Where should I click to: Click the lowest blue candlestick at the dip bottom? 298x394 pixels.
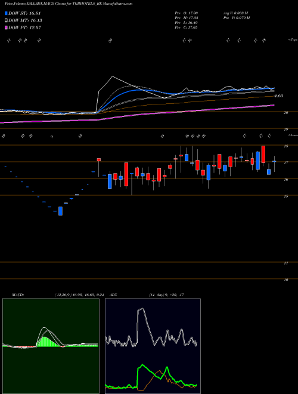point(60,211)
